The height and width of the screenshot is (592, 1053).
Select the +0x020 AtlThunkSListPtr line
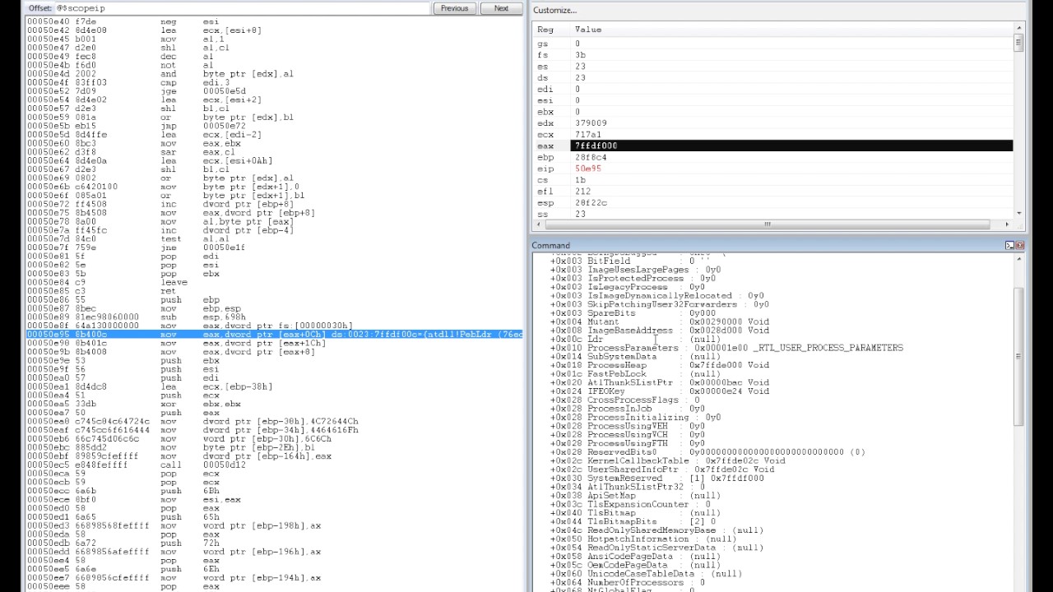pos(660,382)
